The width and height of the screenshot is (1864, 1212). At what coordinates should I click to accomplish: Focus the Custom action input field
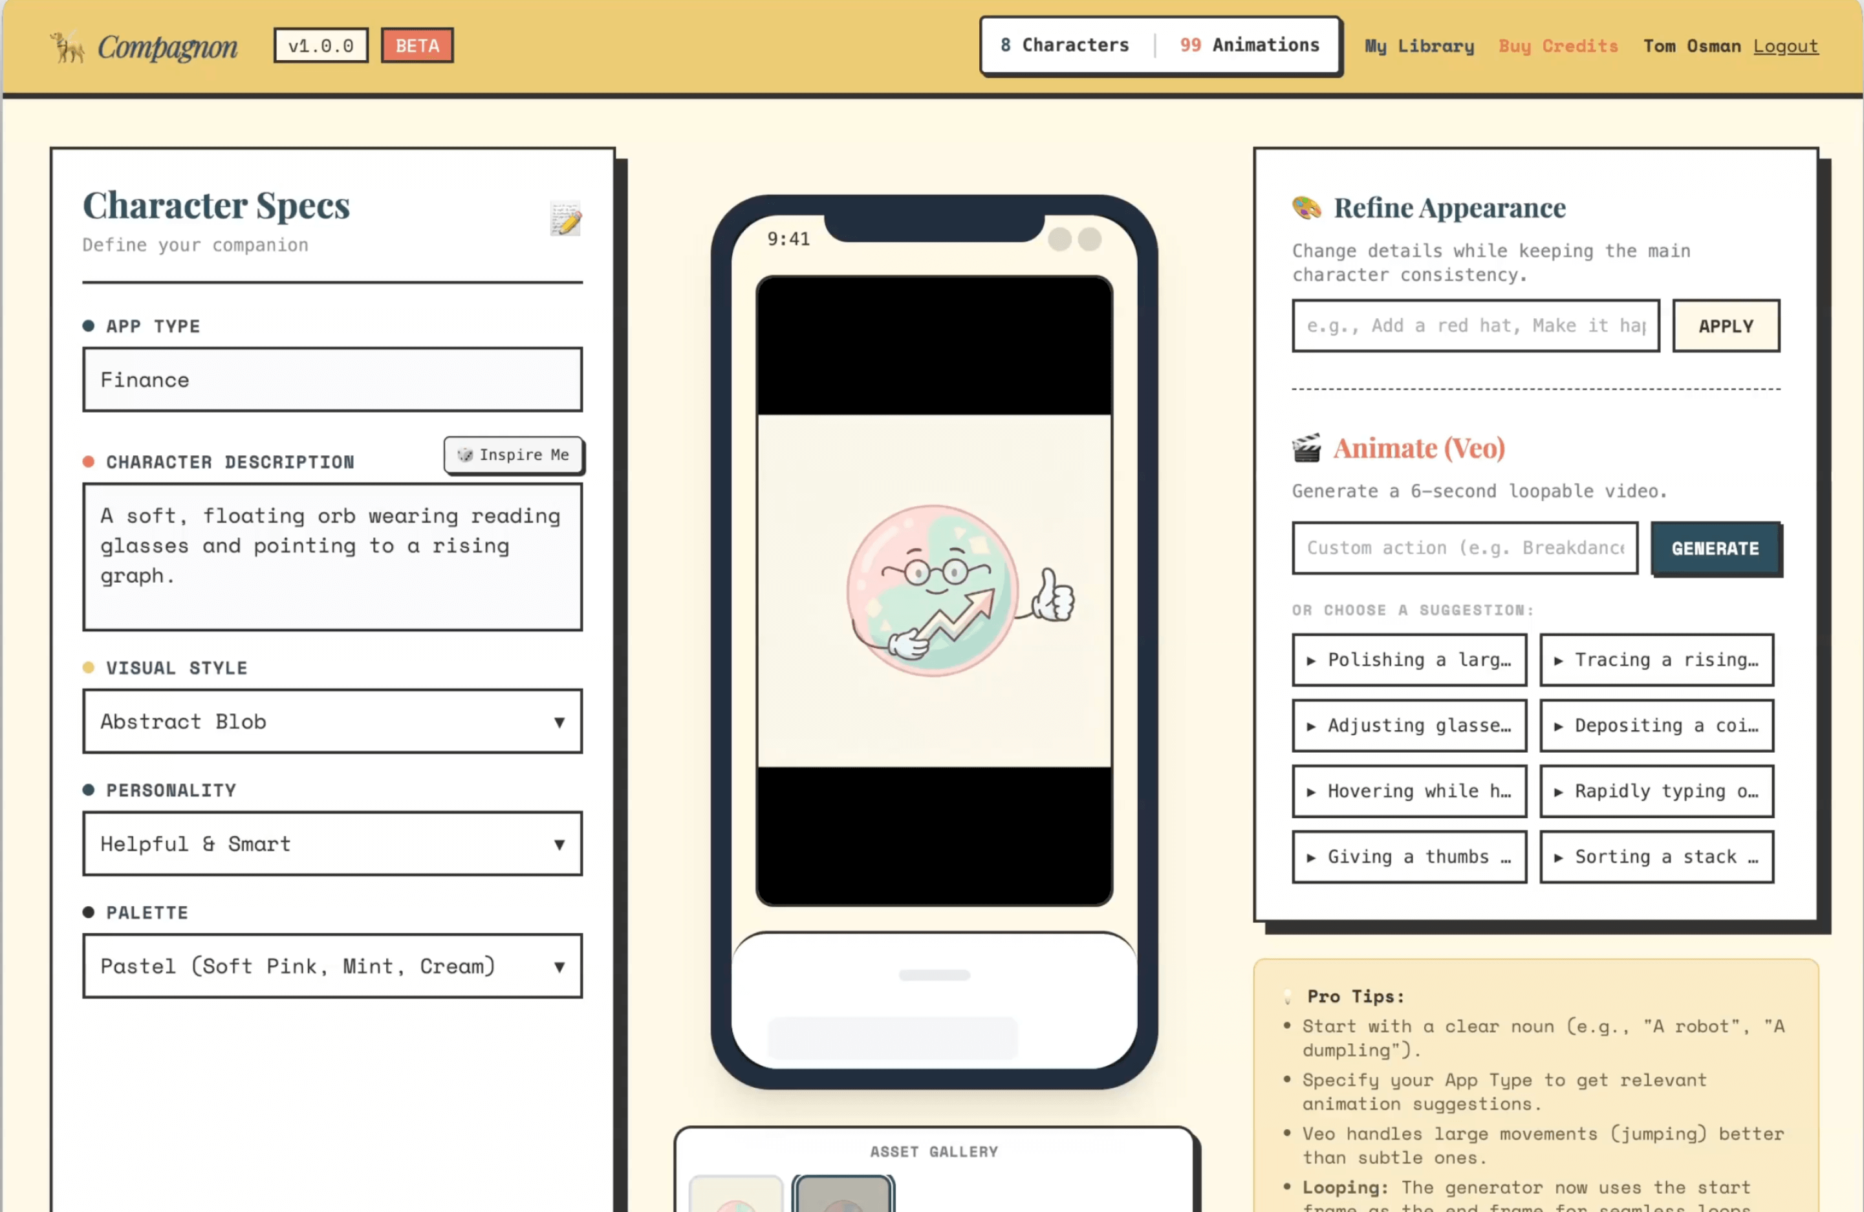pos(1464,548)
